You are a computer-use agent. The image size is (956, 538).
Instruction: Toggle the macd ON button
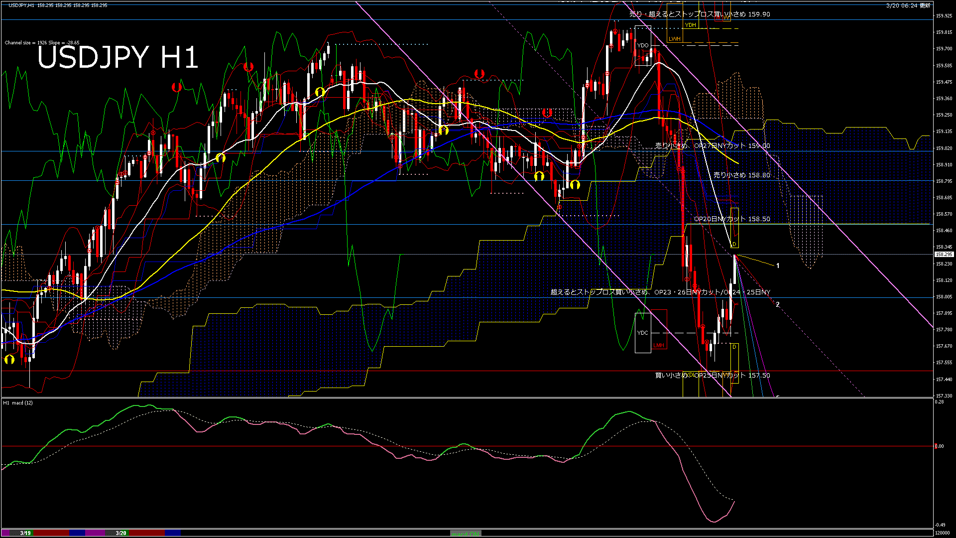tap(465, 534)
